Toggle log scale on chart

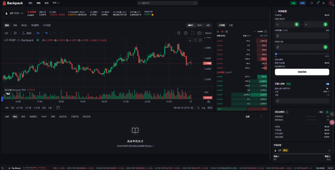(203, 108)
